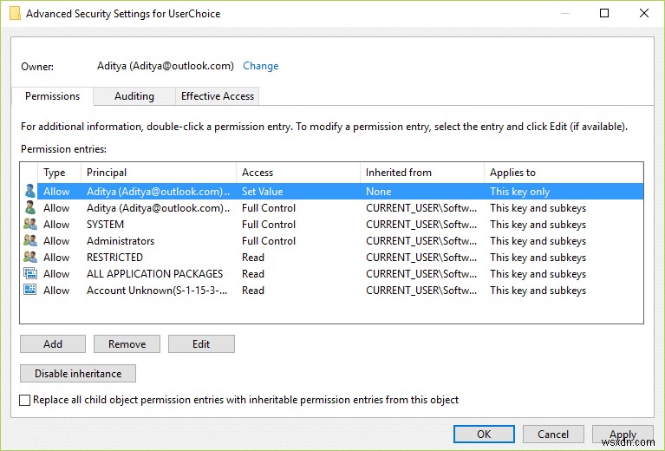Viewport: 665px width, 451px height.
Task: Click the user icon beside the Set Value entry
Action: click(30, 192)
